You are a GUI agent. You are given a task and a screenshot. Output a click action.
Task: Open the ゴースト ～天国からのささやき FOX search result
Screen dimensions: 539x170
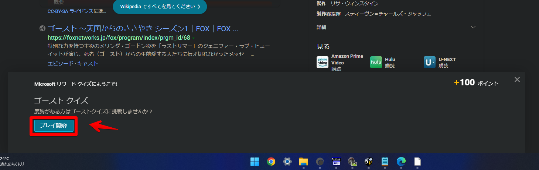pos(143,29)
